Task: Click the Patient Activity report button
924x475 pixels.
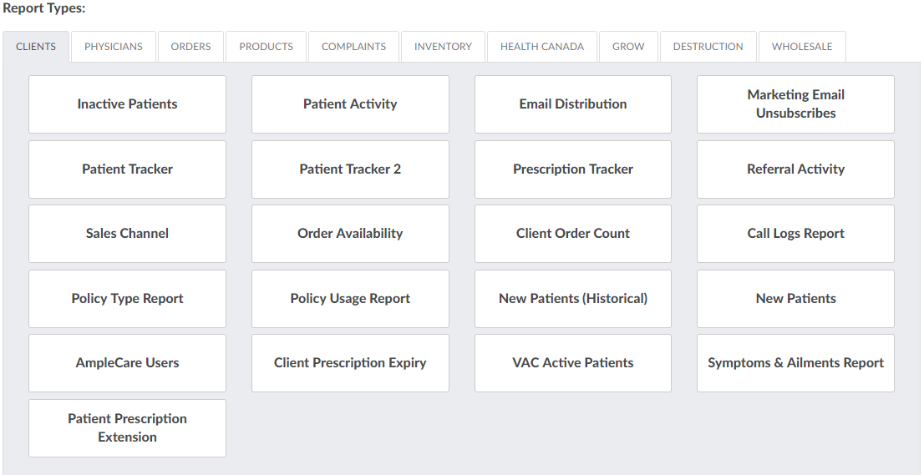Action: [x=350, y=104]
